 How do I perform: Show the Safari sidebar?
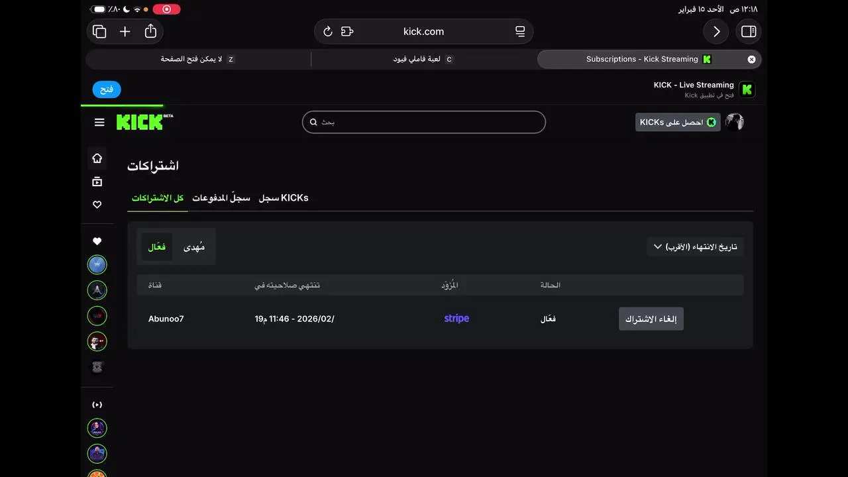[x=749, y=32]
